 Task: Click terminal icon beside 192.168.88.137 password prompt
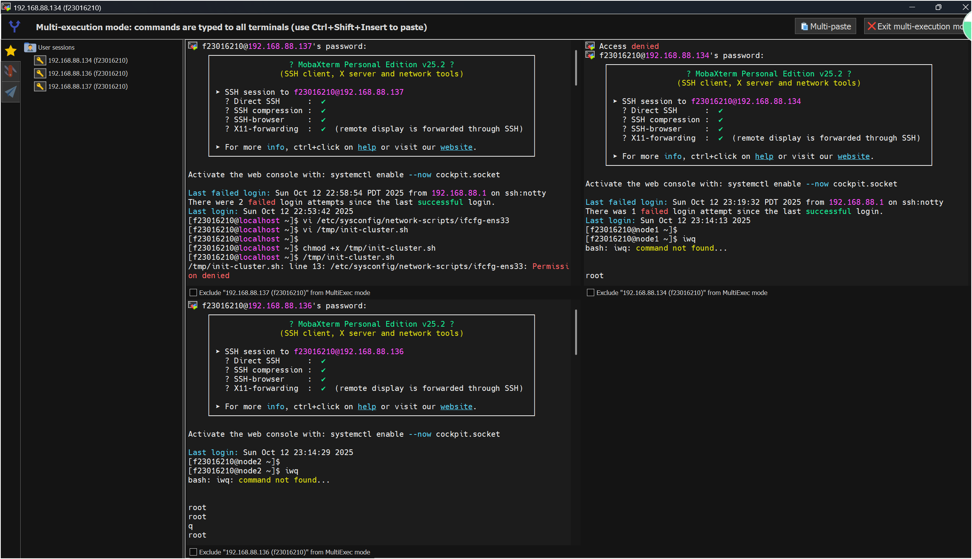(193, 46)
